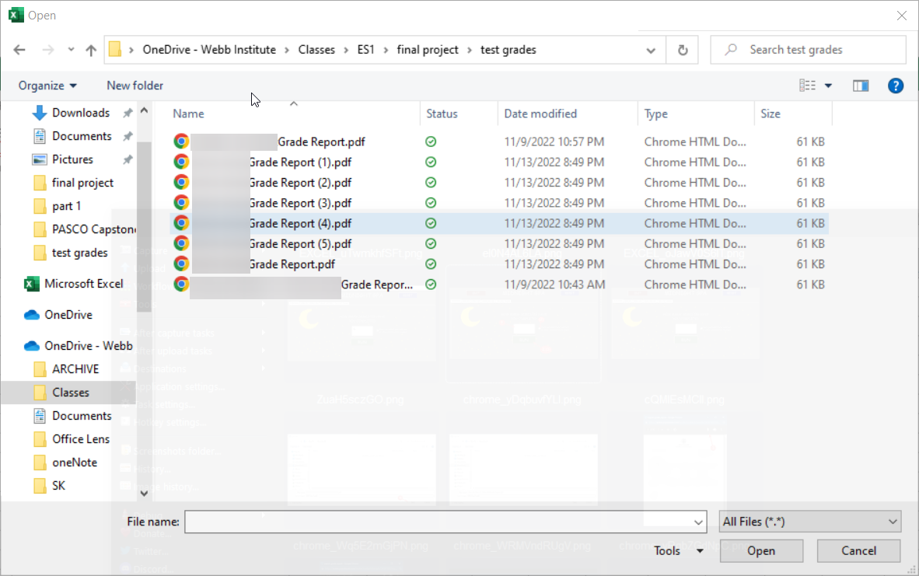Image resolution: width=919 pixels, height=576 pixels.
Task: Select the Classes folder in sidebar
Action: click(x=70, y=393)
